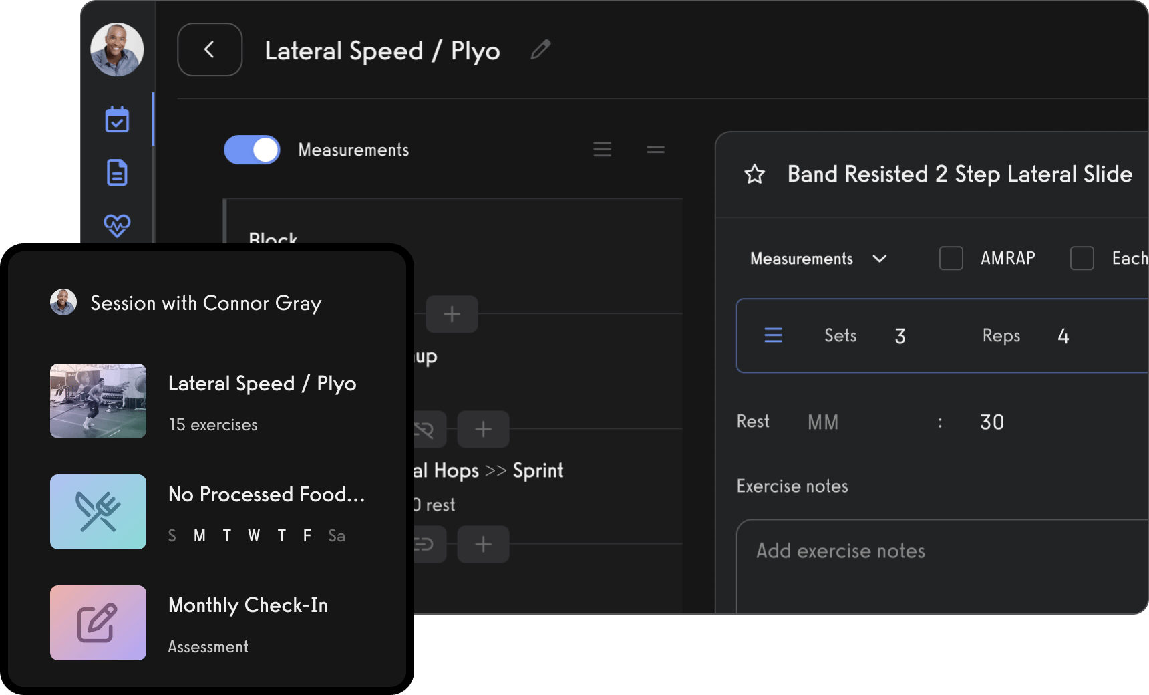Click the pencil icon beside workout title
Image resolution: width=1149 pixels, height=695 pixels.
click(540, 50)
